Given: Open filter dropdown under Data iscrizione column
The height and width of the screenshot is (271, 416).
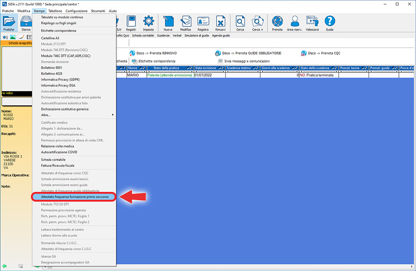Looking at the screenshot, I should click(223, 72).
